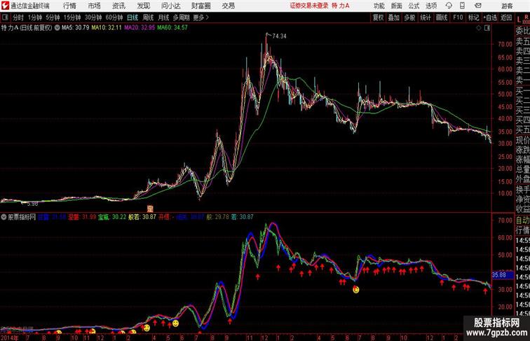Switch to the 60分钟 period tab
This screenshot has height=341, width=530.
coord(114,18)
